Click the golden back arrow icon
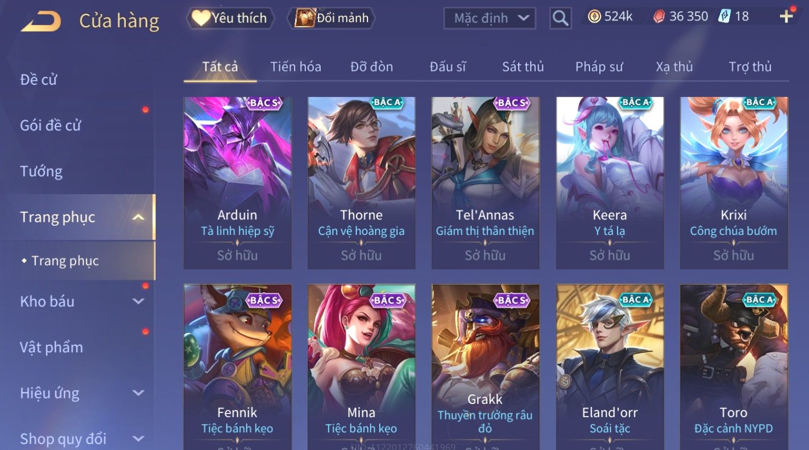Viewport: 809px width, 450px height. tap(40, 21)
